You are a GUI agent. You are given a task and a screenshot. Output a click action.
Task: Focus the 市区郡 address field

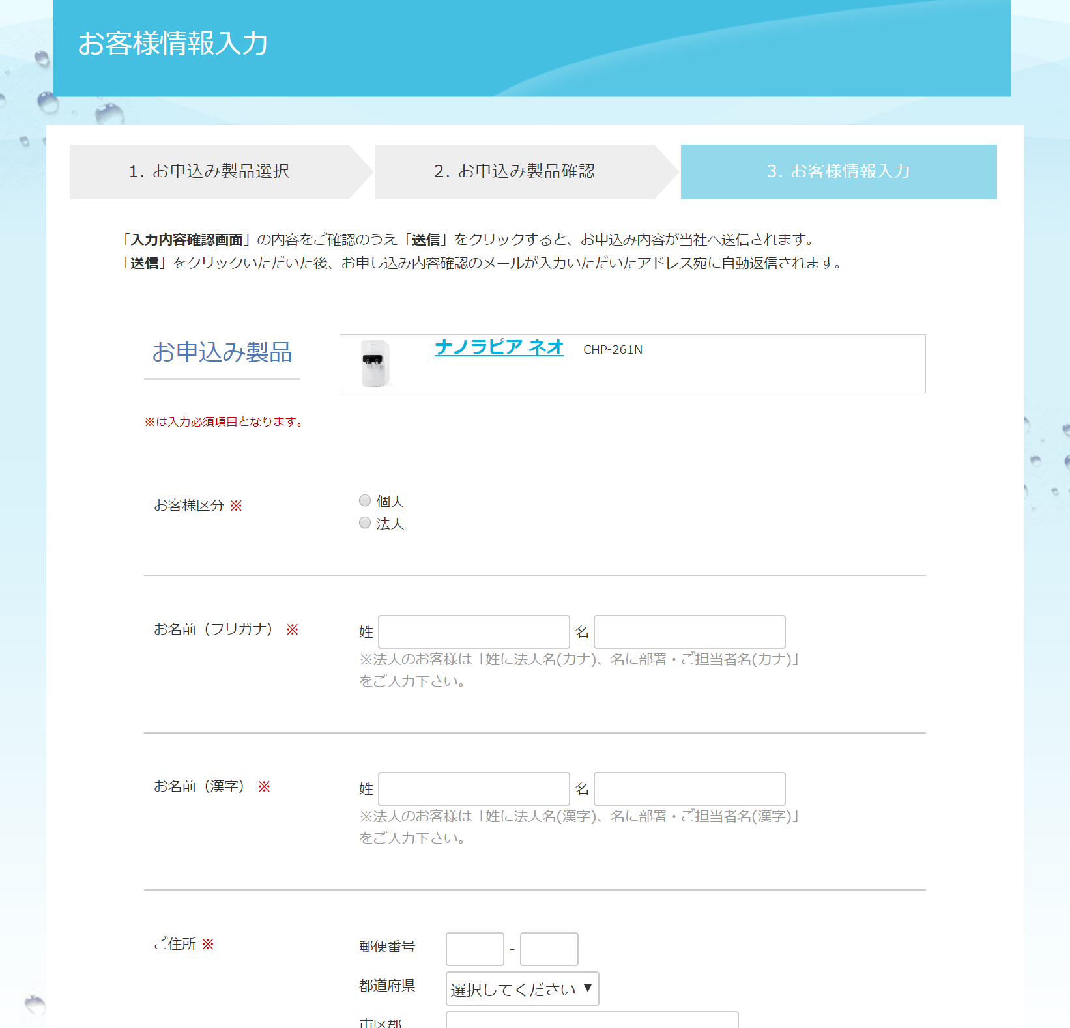click(x=592, y=1020)
